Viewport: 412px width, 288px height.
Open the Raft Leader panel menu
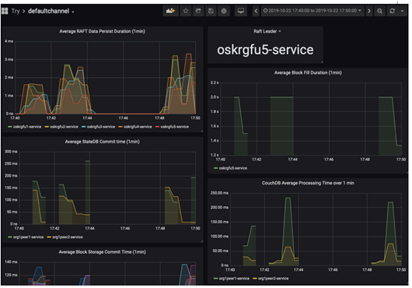click(267, 31)
